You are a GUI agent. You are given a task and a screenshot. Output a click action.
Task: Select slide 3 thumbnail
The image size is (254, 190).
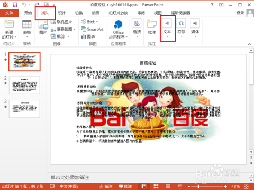coord(24,109)
